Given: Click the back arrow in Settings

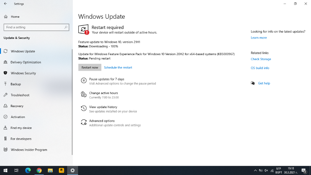Looking at the screenshot, I should [x=6, y=3].
